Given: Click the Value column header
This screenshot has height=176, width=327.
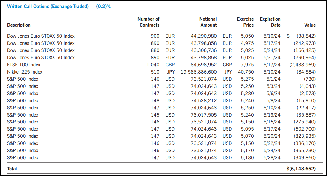Looking at the screenshot, I should (310, 25).
